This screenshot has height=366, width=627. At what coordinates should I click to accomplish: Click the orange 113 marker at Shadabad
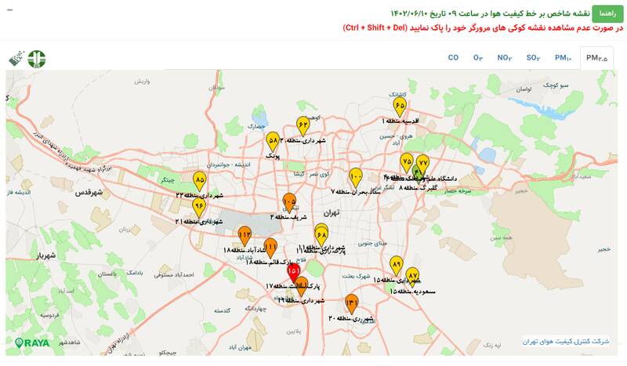click(245, 235)
